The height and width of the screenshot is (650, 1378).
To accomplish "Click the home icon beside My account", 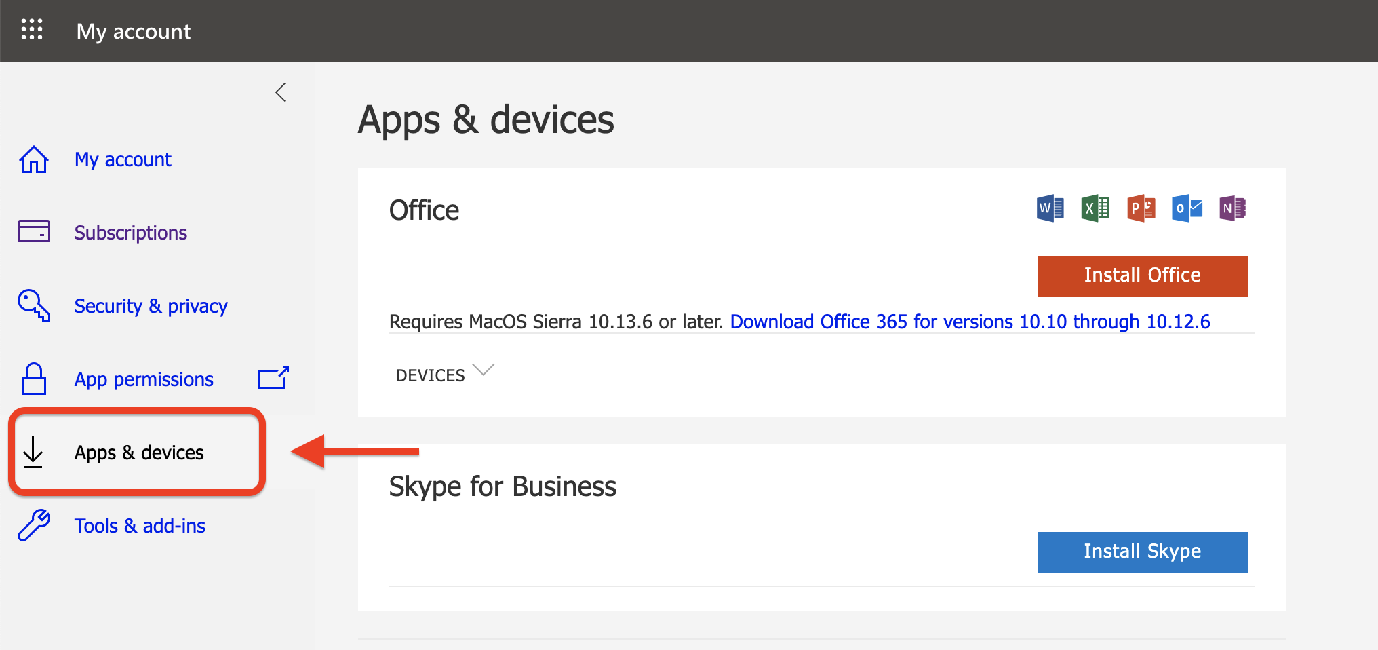I will [x=33, y=160].
